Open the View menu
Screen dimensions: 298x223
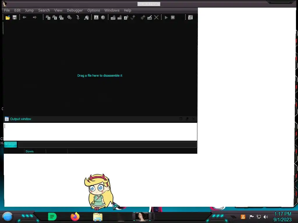click(x=58, y=10)
